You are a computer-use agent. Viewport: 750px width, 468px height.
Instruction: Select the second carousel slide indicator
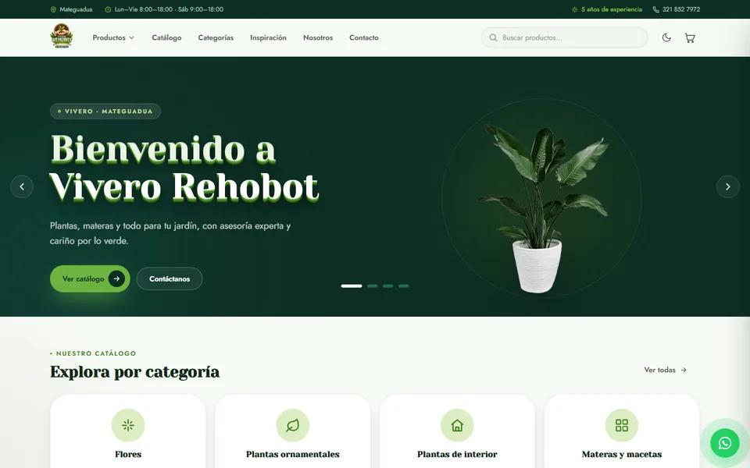coord(373,286)
